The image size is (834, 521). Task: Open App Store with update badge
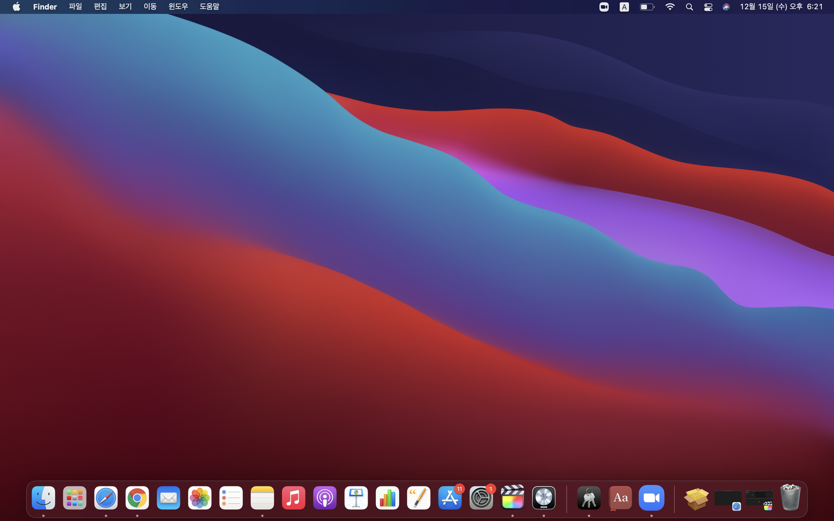[450, 498]
